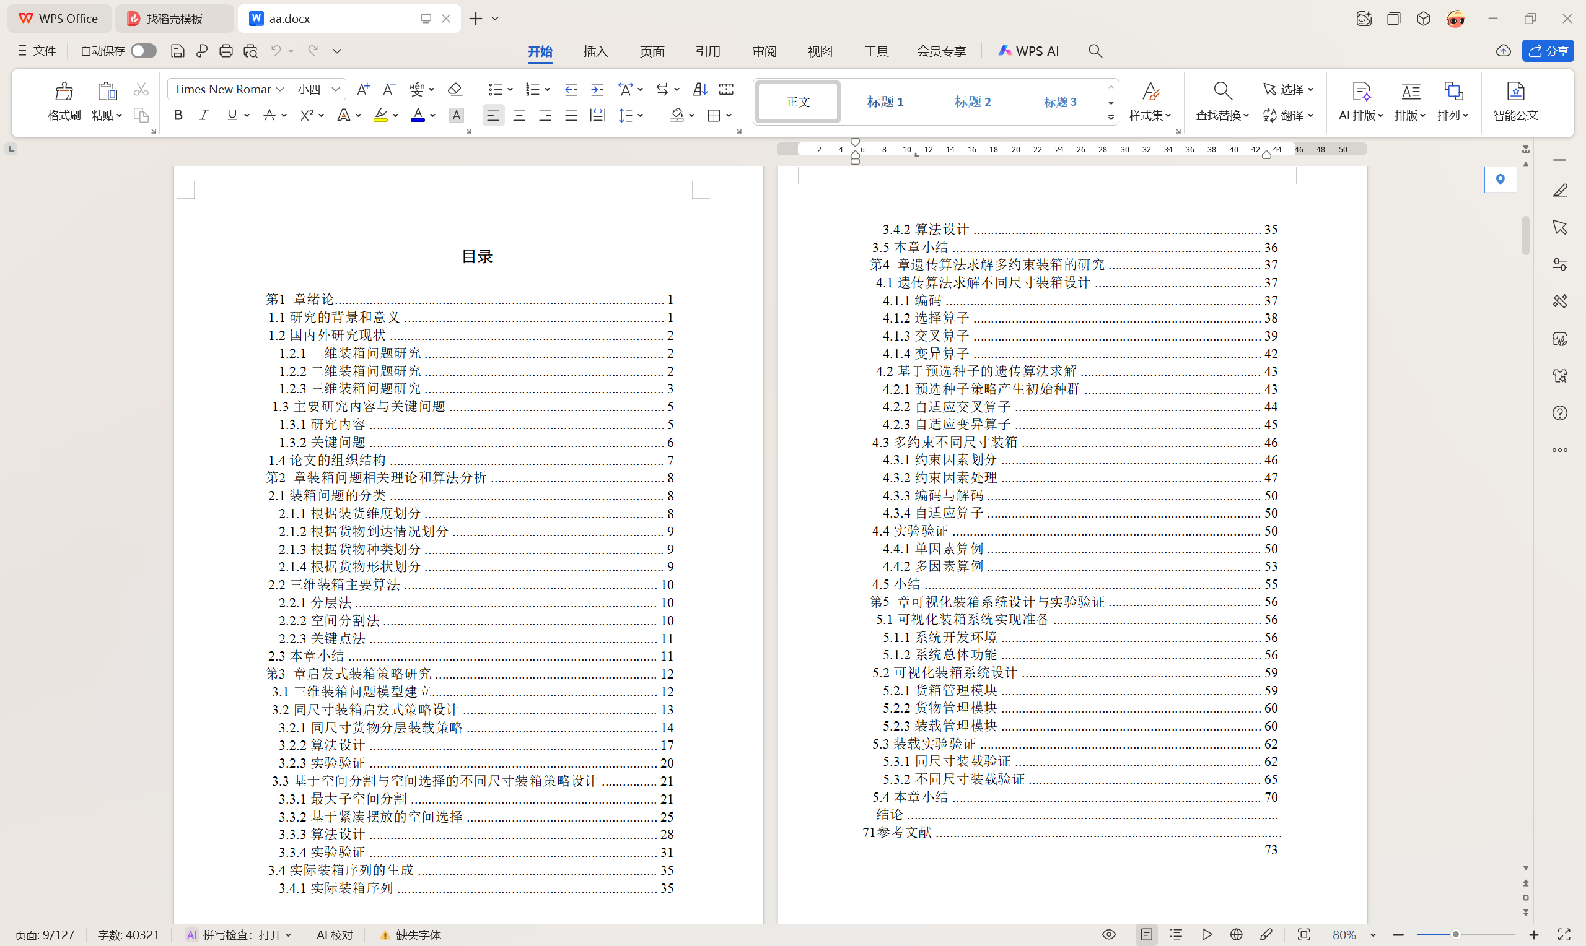Toggle the auto-save switch
1586x946 pixels.
(144, 51)
